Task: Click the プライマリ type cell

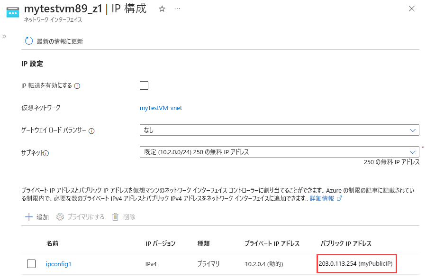Action: pos(208,264)
